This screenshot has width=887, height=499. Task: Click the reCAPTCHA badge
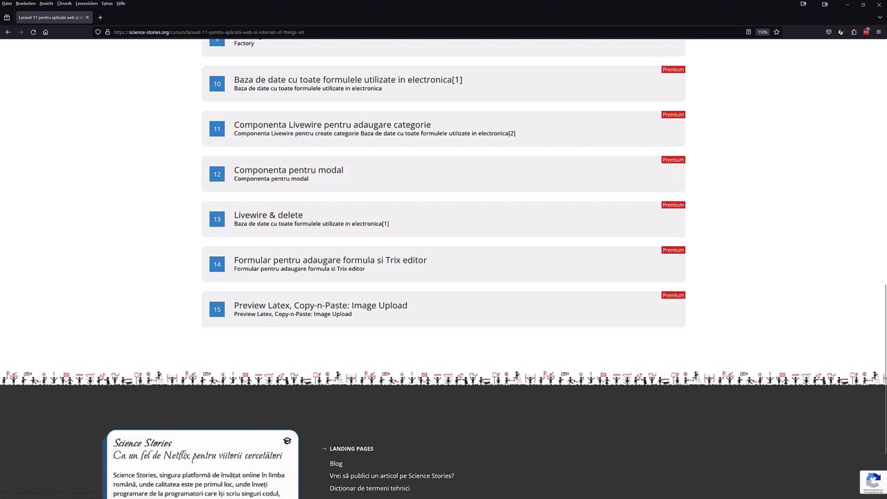[x=873, y=482]
